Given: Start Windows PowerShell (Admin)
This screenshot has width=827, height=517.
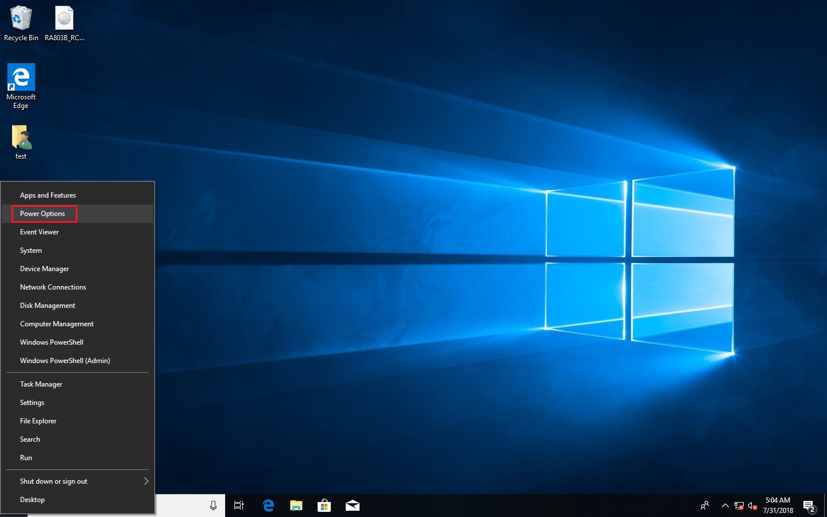Looking at the screenshot, I should point(78,361).
